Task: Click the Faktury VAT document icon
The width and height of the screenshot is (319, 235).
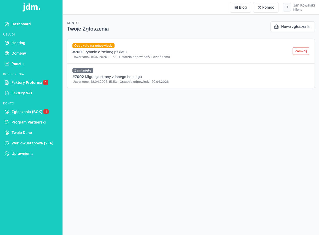Action: coord(7,93)
